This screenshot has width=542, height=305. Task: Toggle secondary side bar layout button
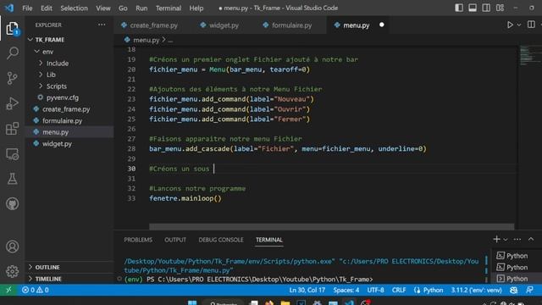(x=486, y=8)
